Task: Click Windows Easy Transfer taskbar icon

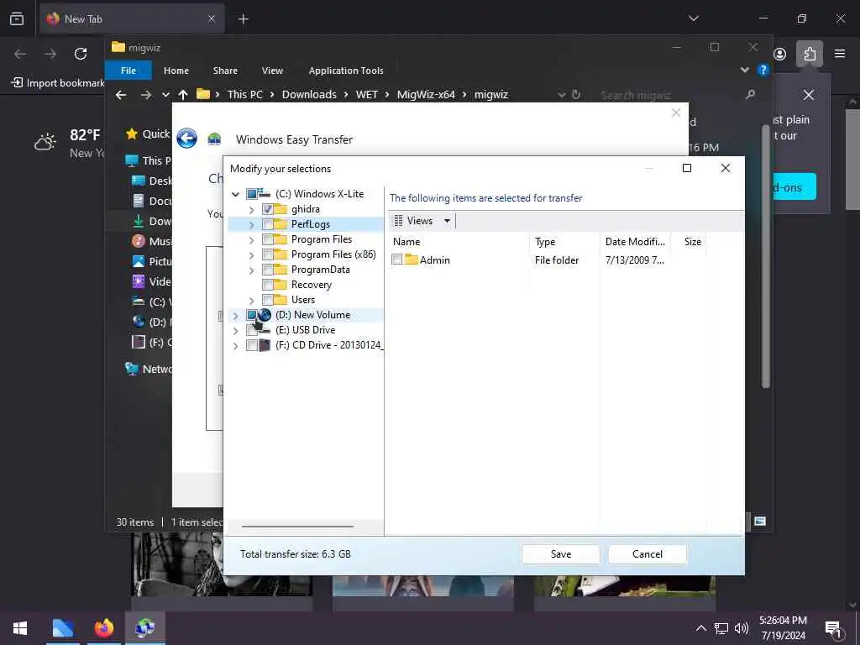Action: click(x=144, y=628)
